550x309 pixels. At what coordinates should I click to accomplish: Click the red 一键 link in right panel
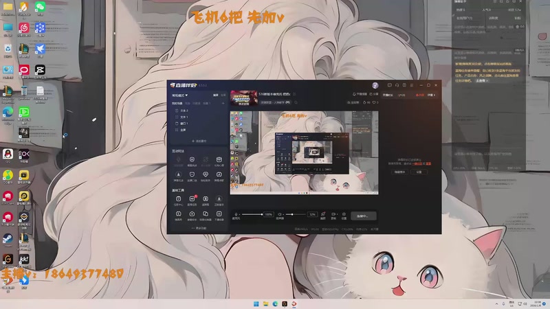click(416, 163)
